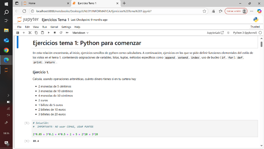Open the Kernel menu
264x149 pixels.
coord(54,27)
